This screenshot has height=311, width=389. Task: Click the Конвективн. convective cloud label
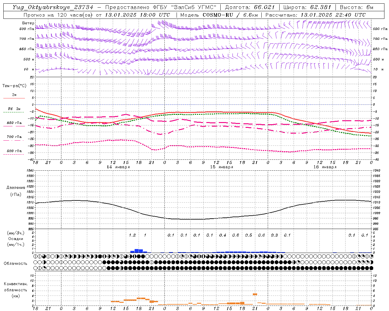[x=15, y=284]
